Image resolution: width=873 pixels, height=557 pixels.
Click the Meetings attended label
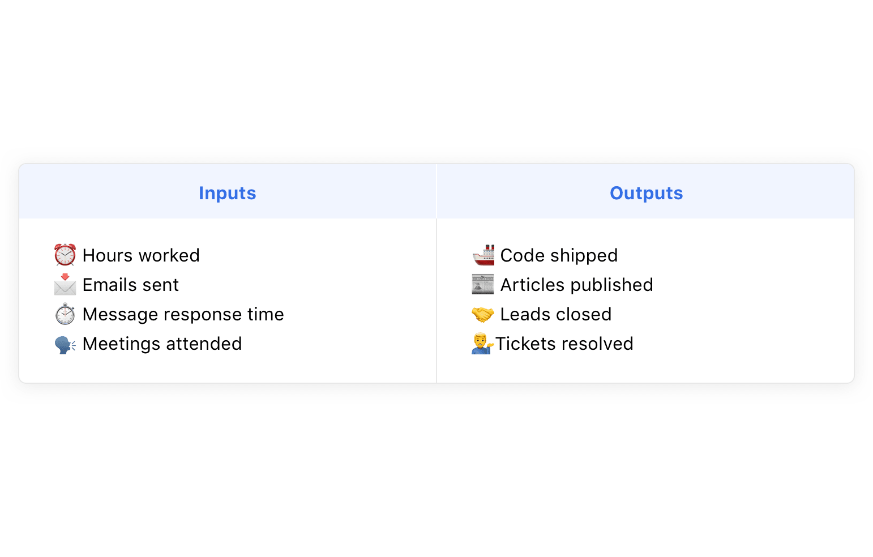(162, 344)
